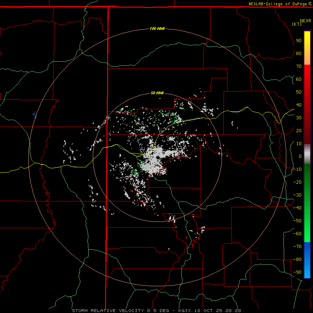Click the 70 value on the velocity scale

(299, 66)
